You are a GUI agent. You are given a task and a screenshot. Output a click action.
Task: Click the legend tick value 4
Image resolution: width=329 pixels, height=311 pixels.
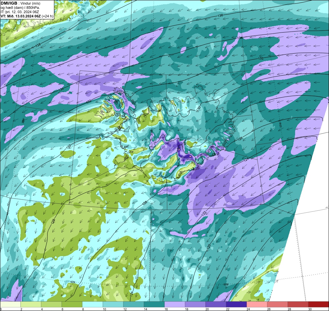[x=42, y=309]
